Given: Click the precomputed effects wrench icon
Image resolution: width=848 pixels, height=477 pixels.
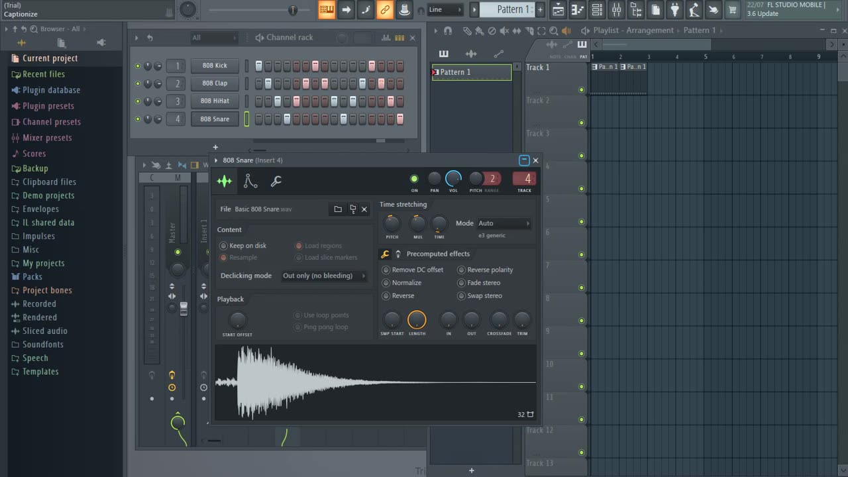Looking at the screenshot, I should pyautogui.click(x=385, y=254).
